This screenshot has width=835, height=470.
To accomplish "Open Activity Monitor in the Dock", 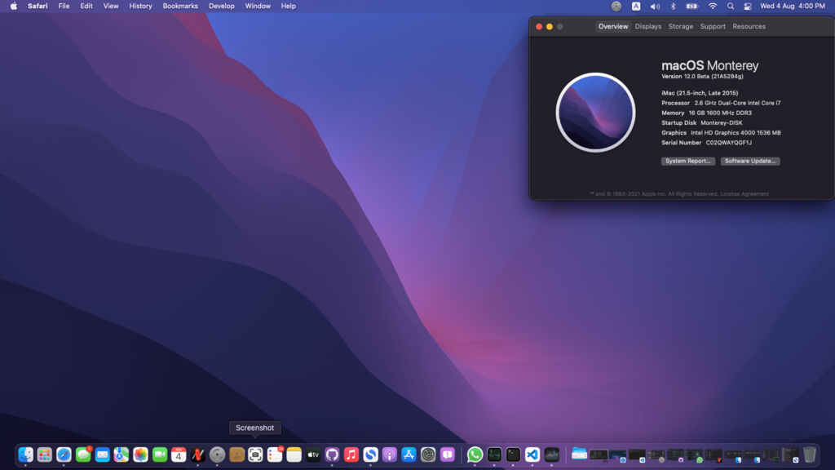I will [494, 454].
